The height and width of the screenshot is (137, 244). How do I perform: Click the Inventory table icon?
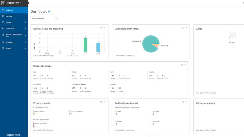pyautogui.click(x=3, y=16)
